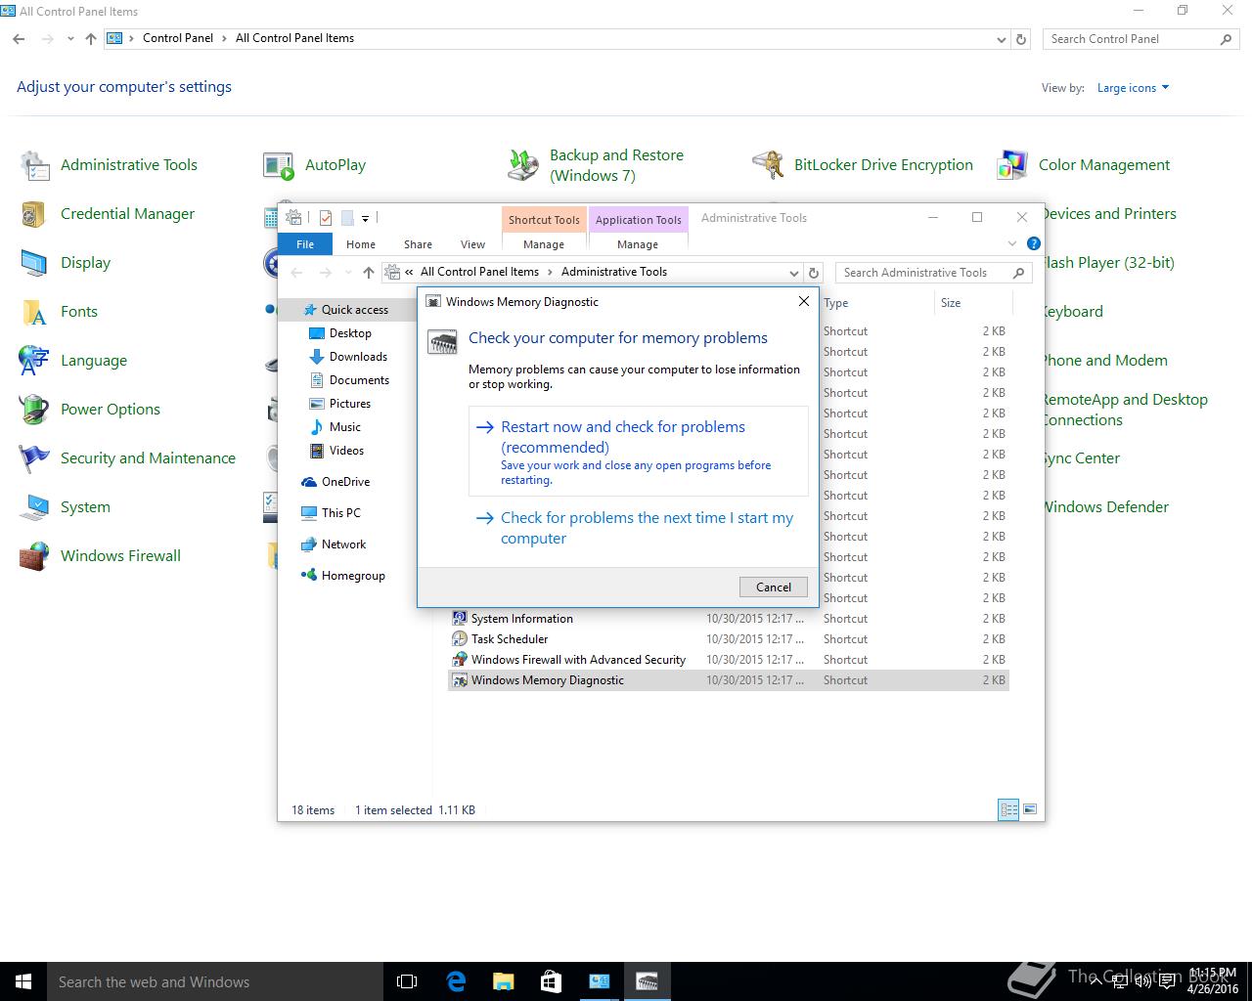Select System Information shortcut
The height and width of the screenshot is (1001, 1252).
728,619
